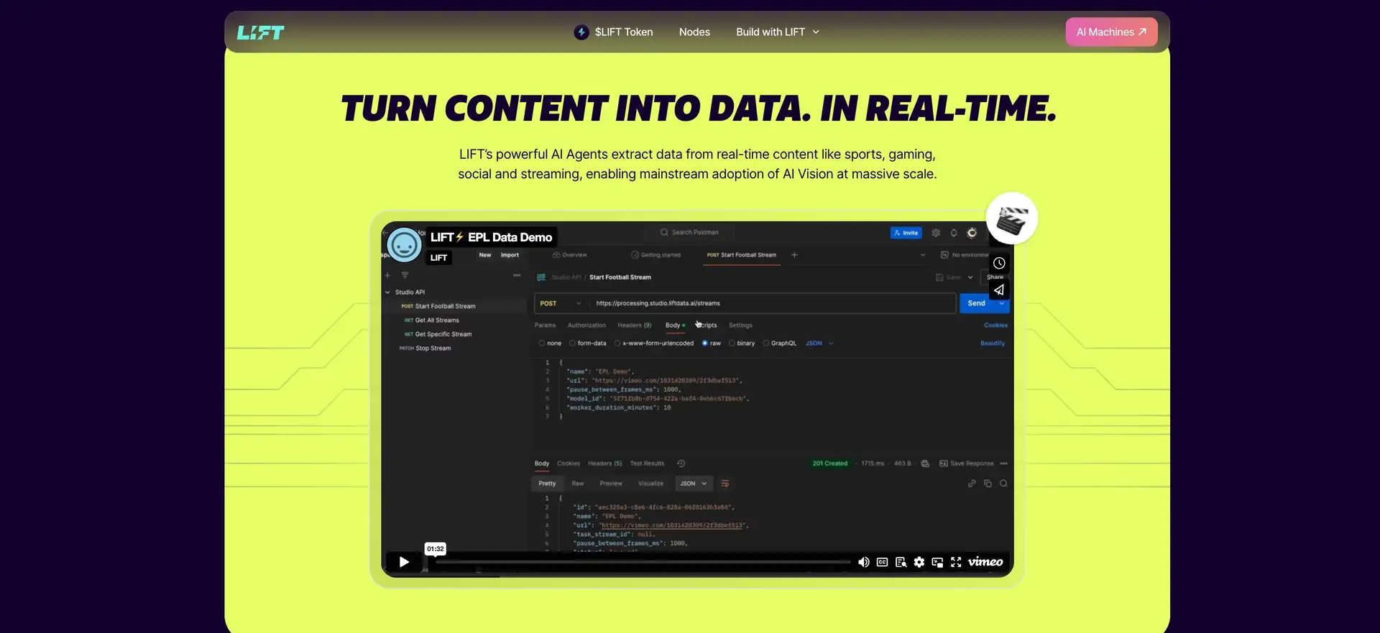
Task: Switch to the Settings tab
Action: click(x=740, y=325)
